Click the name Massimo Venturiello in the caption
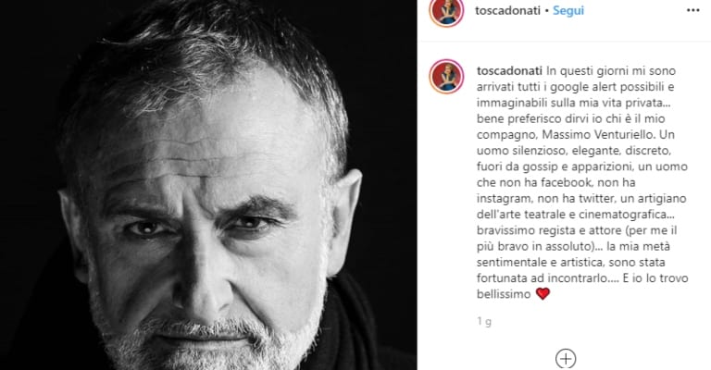 click(598, 134)
